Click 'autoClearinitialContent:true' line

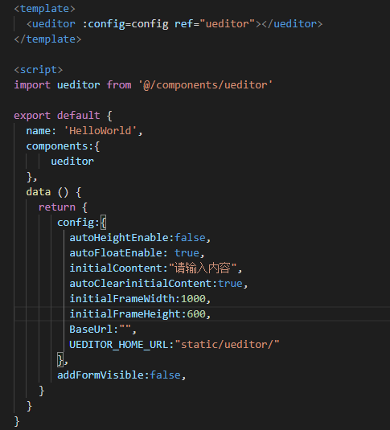click(x=158, y=284)
